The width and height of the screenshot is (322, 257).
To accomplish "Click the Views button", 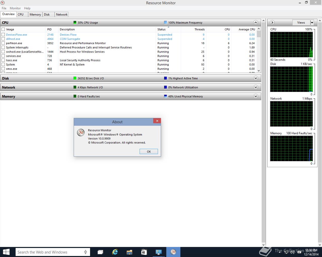I will click(x=301, y=23).
